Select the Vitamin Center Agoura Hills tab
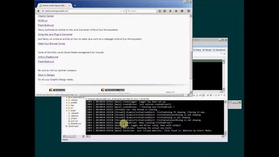 54,6
